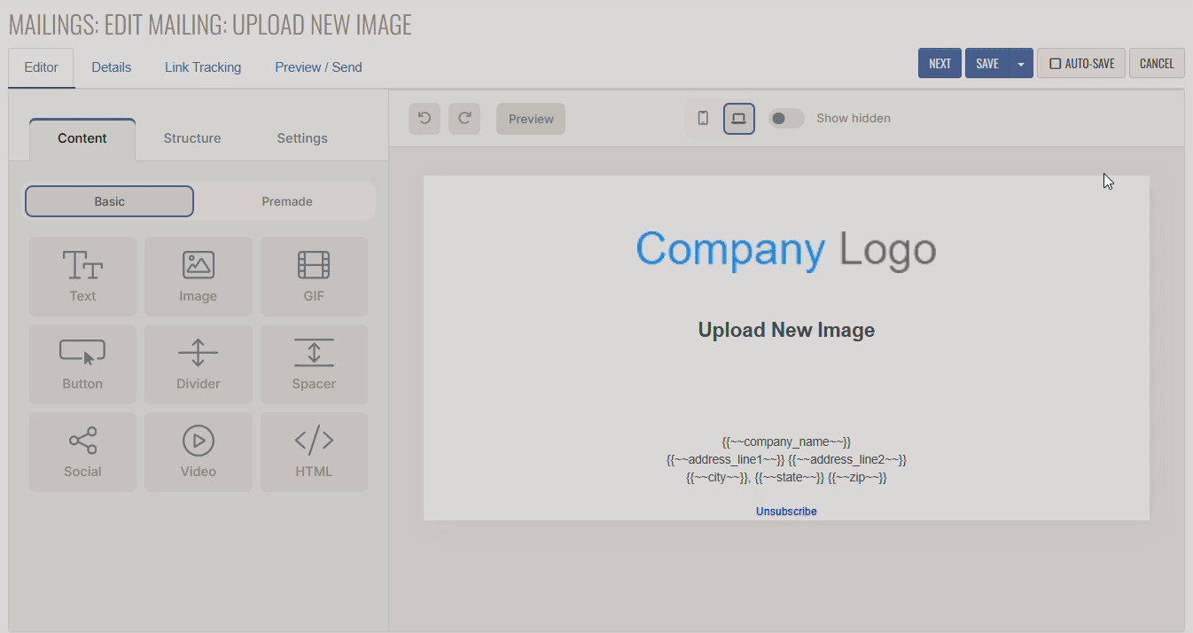The width and height of the screenshot is (1193, 633).
Task: Click the redo arrow icon
Action: pos(464,119)
